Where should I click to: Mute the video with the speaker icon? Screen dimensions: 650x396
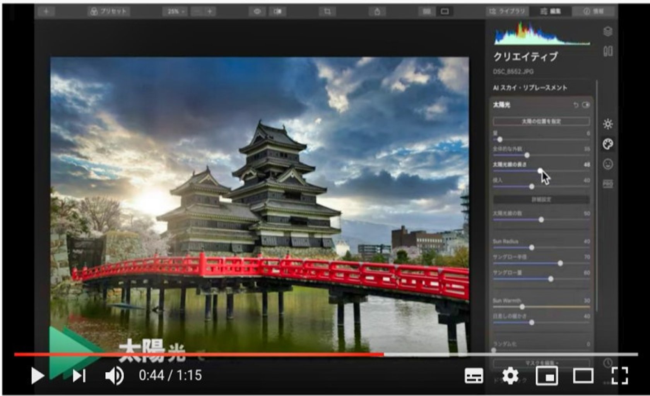[115, 376]
